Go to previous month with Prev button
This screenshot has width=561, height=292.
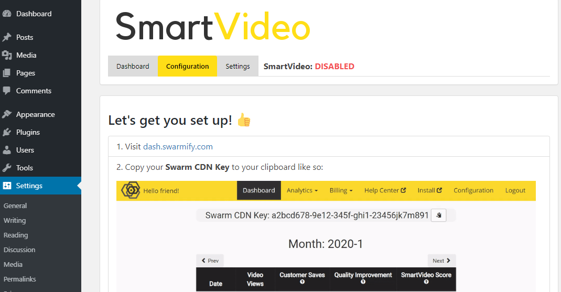210,261
